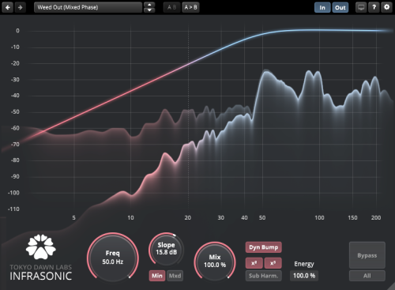Click the 100 frequency axis label
Image resolution: width=395 pixels, height=290 pixels.
tap(319, 218)
